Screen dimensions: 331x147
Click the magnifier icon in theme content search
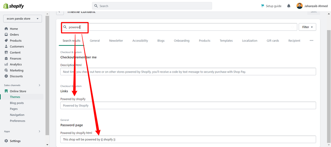point(65,27)
